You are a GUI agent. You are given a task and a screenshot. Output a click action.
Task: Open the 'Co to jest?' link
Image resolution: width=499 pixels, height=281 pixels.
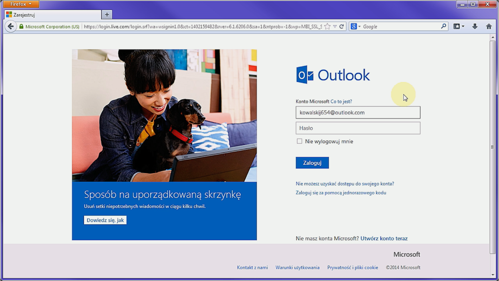tap(341, 101)
